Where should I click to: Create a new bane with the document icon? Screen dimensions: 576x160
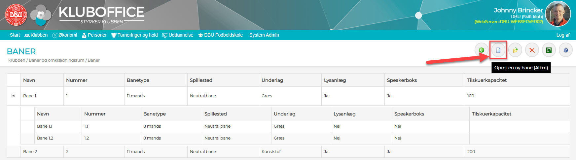pyautogui.click(x=498, y=50)
